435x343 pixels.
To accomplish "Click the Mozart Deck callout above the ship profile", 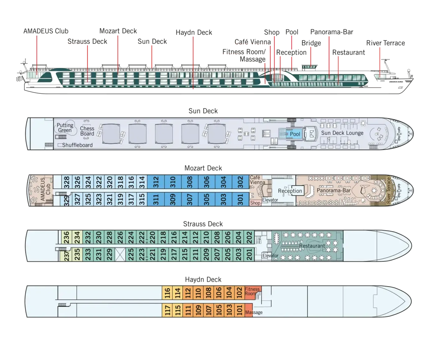I will (118, 31).
